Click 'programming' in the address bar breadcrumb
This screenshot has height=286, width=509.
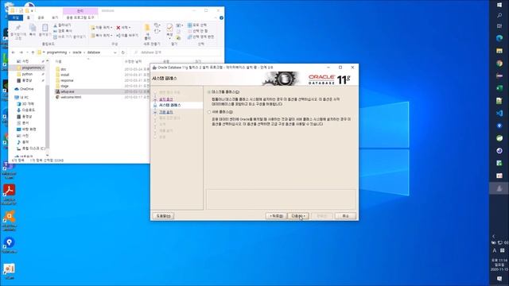[x=56, y=52]
